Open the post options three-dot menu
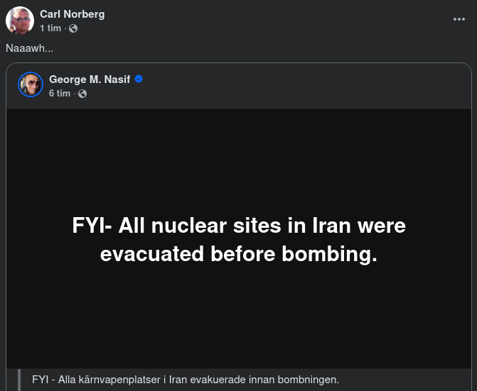 click(x=459, y=19)
